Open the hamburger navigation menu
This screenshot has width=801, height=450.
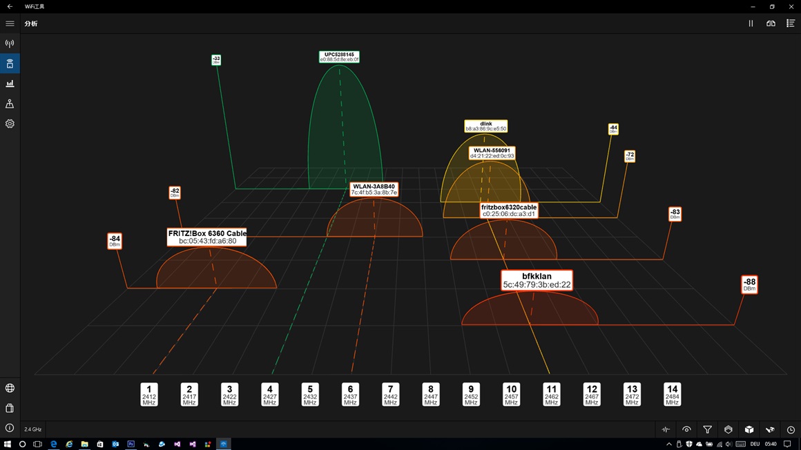click(10, 23)
